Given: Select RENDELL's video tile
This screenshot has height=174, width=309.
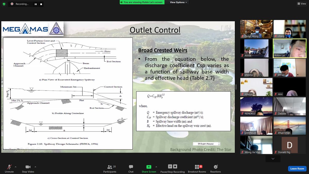Looking at the screenshot, I should click(x=256, y=106).
